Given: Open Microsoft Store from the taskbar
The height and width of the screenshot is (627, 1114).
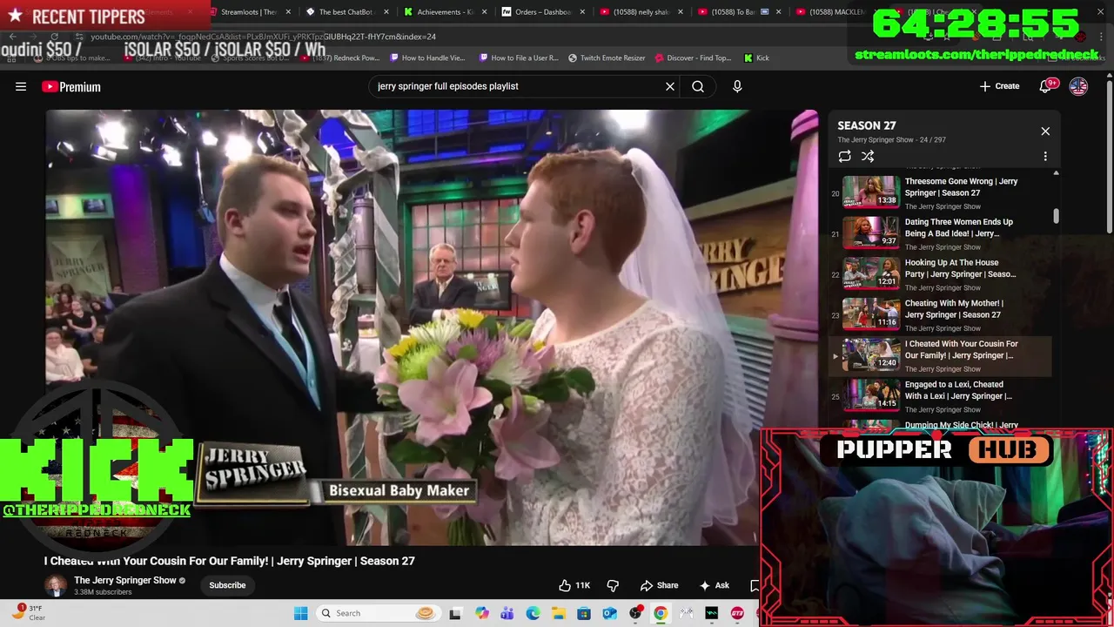Looking at the screenshot, I should [x=583, y=613].
